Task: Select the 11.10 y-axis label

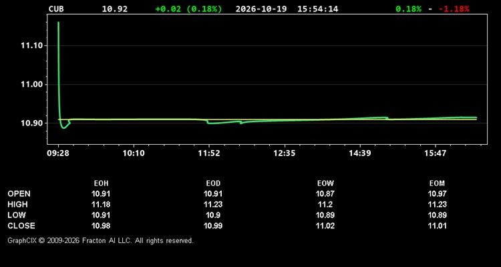Action: (32, 45)
